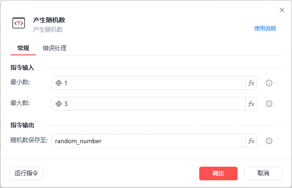The height and width of the screenshot is (188, 292).
Task: Click the fx expression icon for 最小数
Action: coord(251,83)
